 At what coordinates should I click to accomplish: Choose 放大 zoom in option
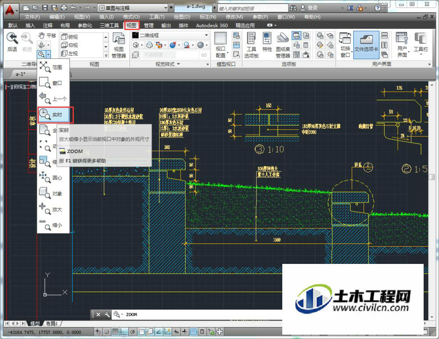[53, 209]
